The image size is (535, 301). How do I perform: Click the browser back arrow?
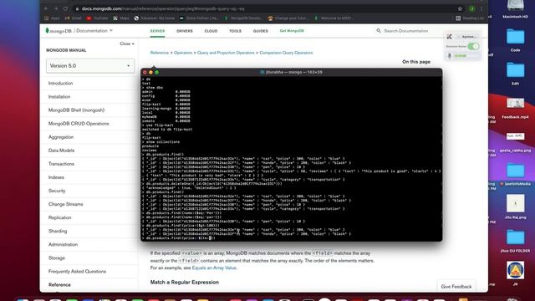(46, 8)
